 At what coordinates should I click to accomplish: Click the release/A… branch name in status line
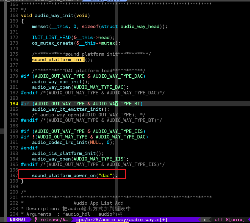54,220
